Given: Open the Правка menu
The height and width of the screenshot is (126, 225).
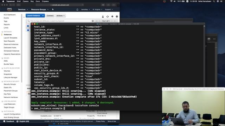Looking at the screenshot, I should click(26, 1).
